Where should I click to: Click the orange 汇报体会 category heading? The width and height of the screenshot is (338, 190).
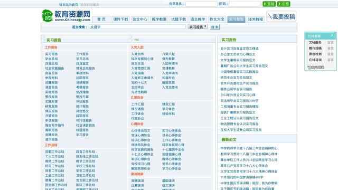137,98
